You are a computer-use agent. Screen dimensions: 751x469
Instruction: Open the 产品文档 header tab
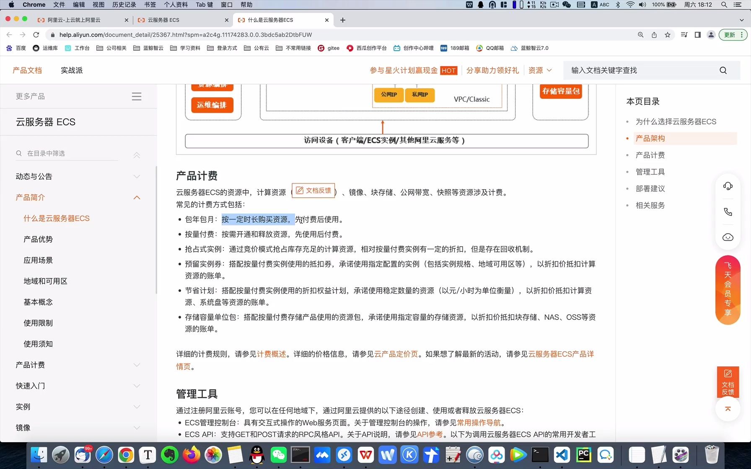click(27, 70)
